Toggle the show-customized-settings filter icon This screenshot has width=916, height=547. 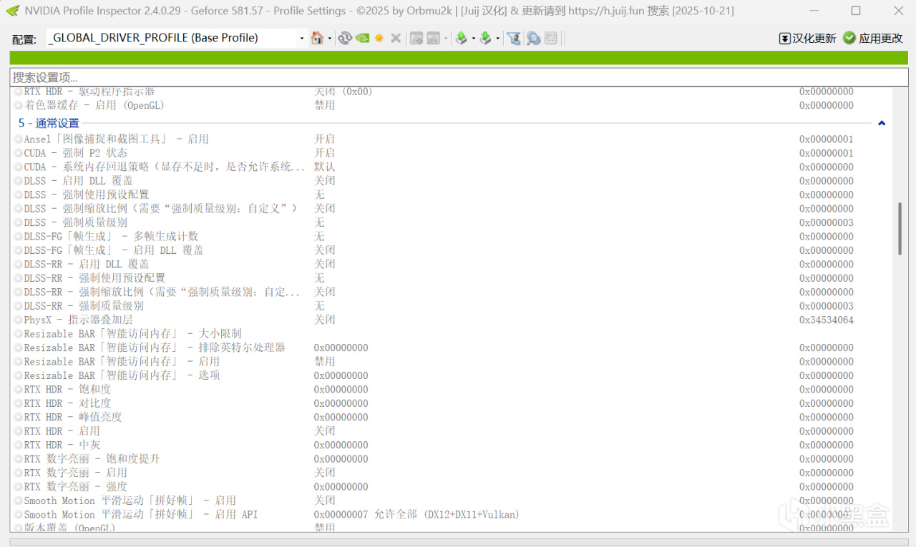coord(513,38)
